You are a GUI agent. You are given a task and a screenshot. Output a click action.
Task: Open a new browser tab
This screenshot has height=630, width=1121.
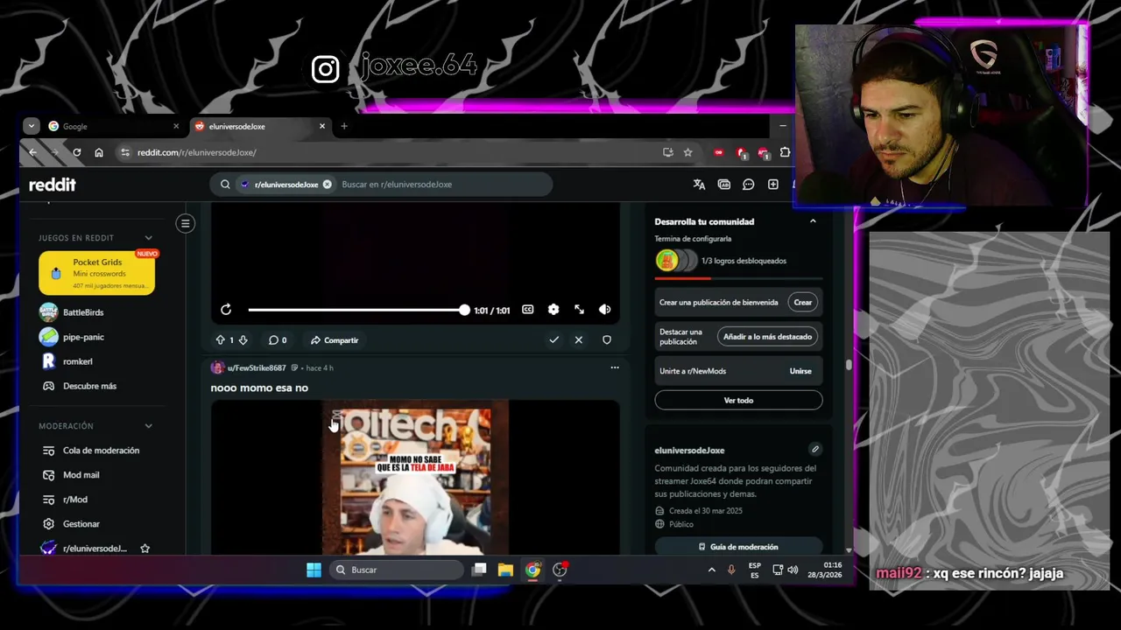pos(344,126)
